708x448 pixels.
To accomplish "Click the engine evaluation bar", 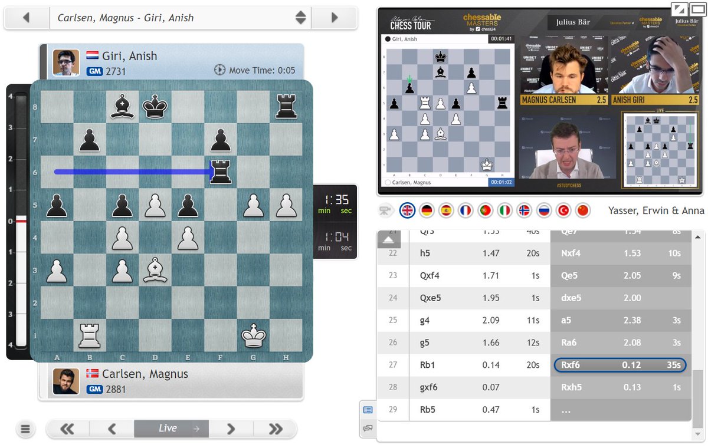I will tap(21, 221).
